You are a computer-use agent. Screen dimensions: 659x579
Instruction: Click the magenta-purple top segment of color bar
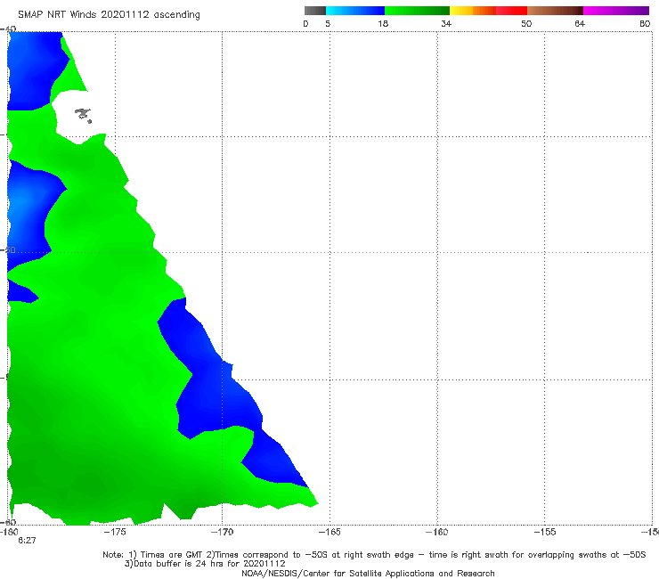tap(616, 11)
